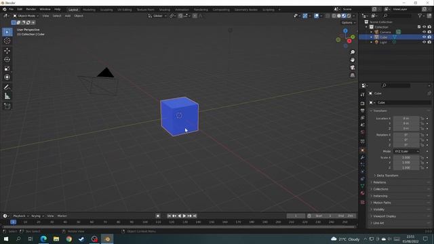Image resolution: width=434 pixels, height=244 pixels.
Task: Toggle Collection viewport visibility eye
Action: point(424,27)
